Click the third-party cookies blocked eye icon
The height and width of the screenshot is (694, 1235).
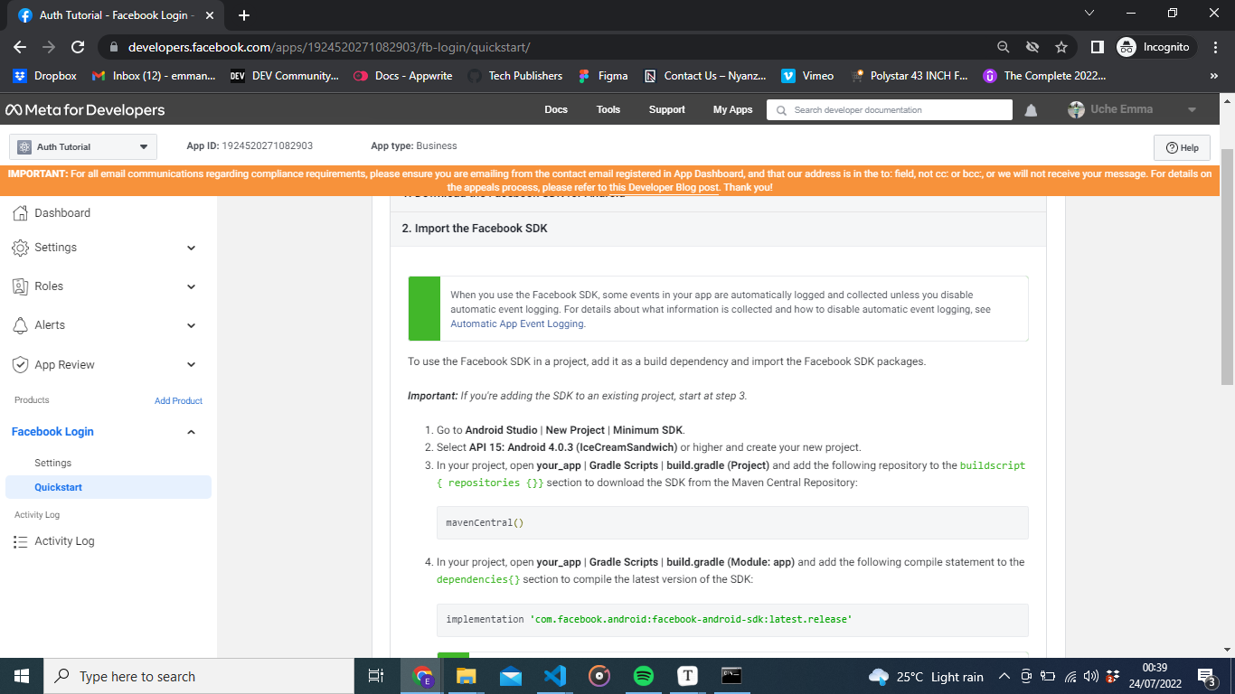pos(1032,47)
